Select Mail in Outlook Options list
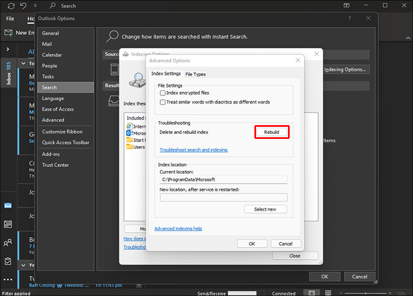413x296 pixels. [66, 44]
